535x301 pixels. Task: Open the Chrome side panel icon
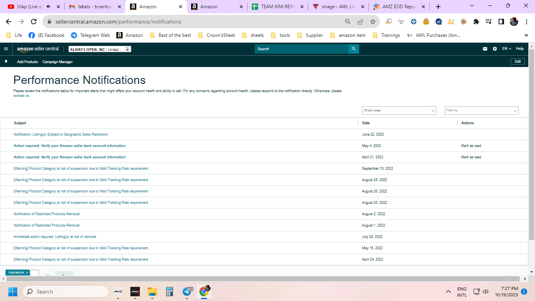tap(501, 22)
